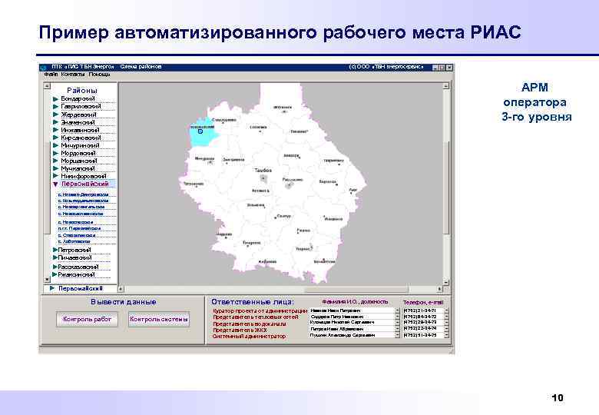Select Рассказовский in the districts list
This screenshot has width=599, height=415.
[78, 267]
